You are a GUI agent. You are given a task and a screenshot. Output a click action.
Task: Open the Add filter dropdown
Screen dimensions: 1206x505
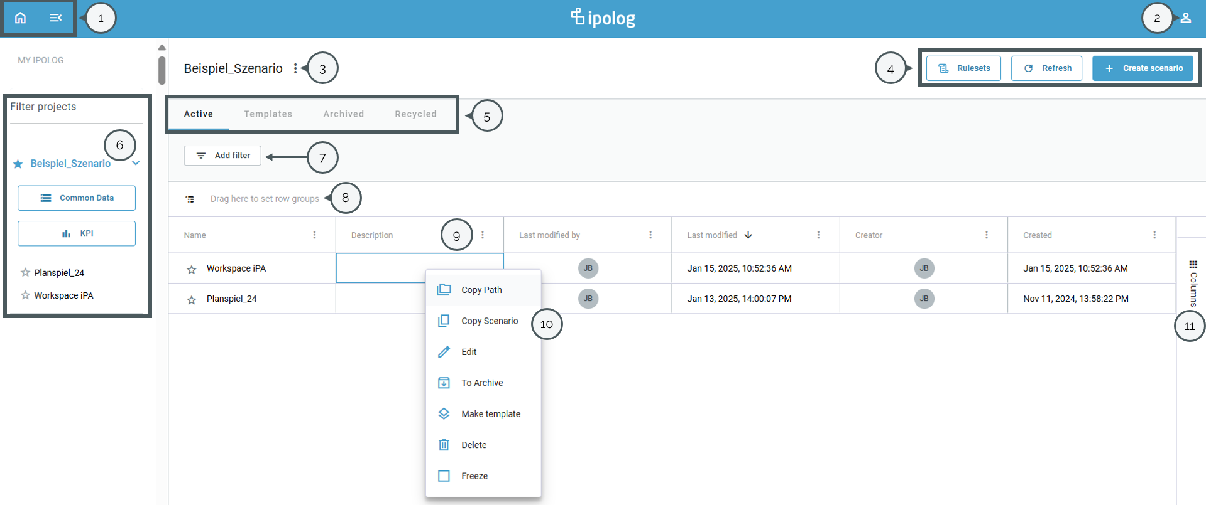click(222, 156)
